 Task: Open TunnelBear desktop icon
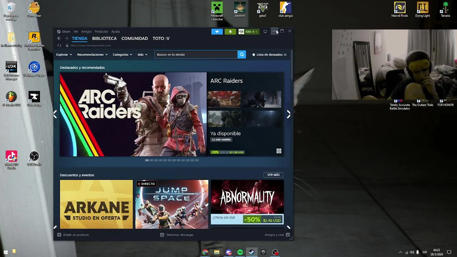(34, 10)
